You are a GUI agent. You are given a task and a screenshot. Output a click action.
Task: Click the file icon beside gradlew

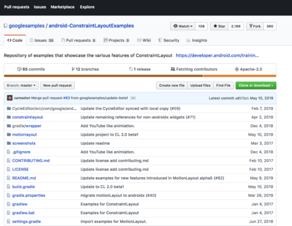[x=8, y=204]
